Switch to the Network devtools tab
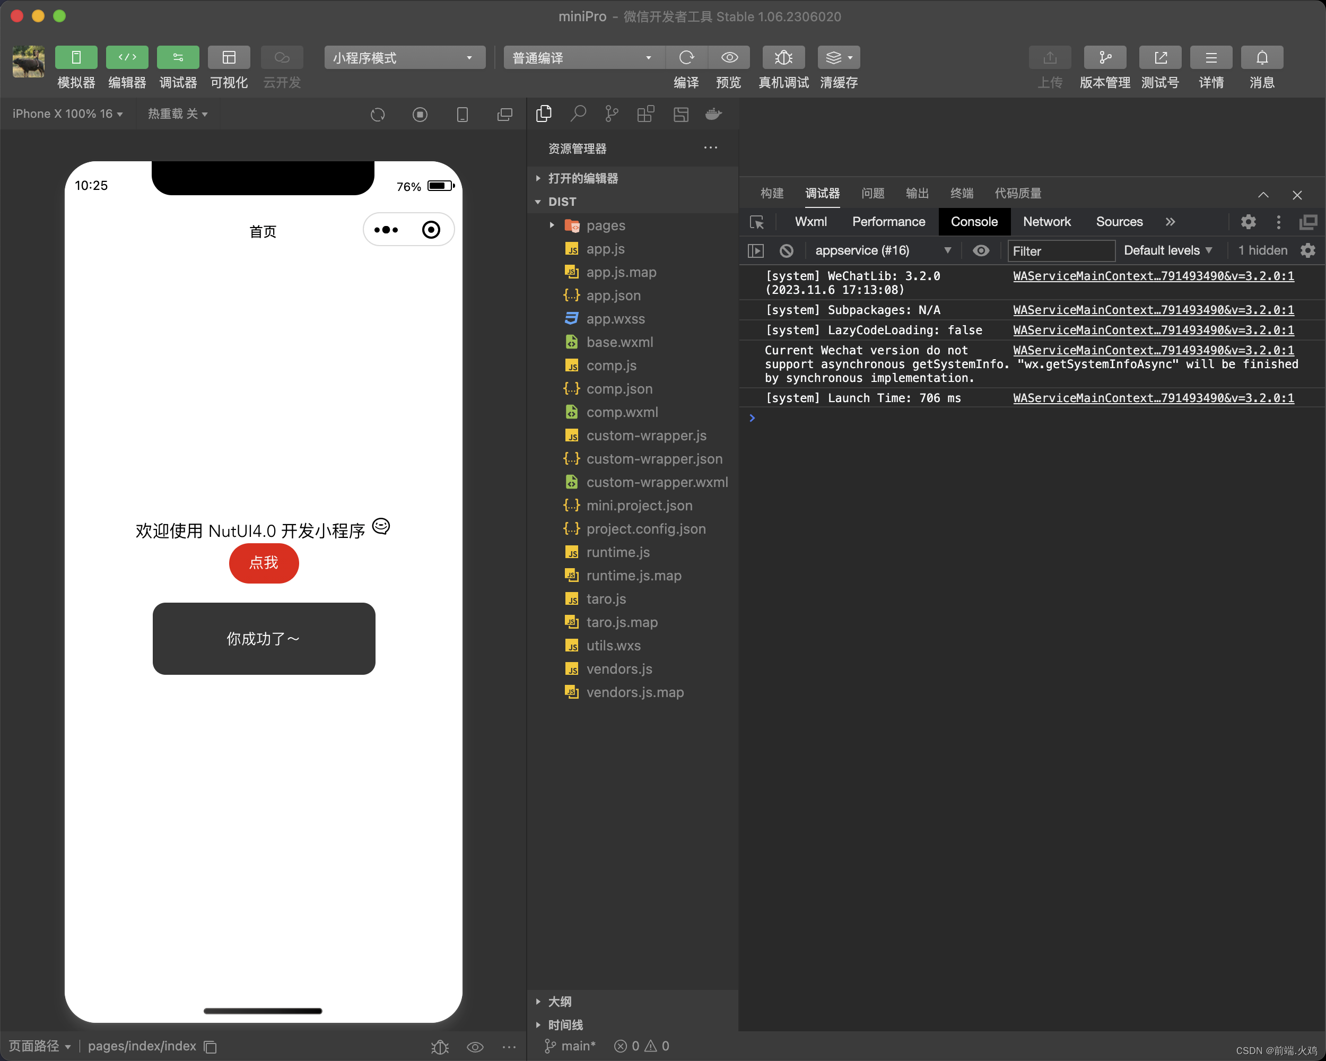The image size is (1326, 1061). (1047, 221)
